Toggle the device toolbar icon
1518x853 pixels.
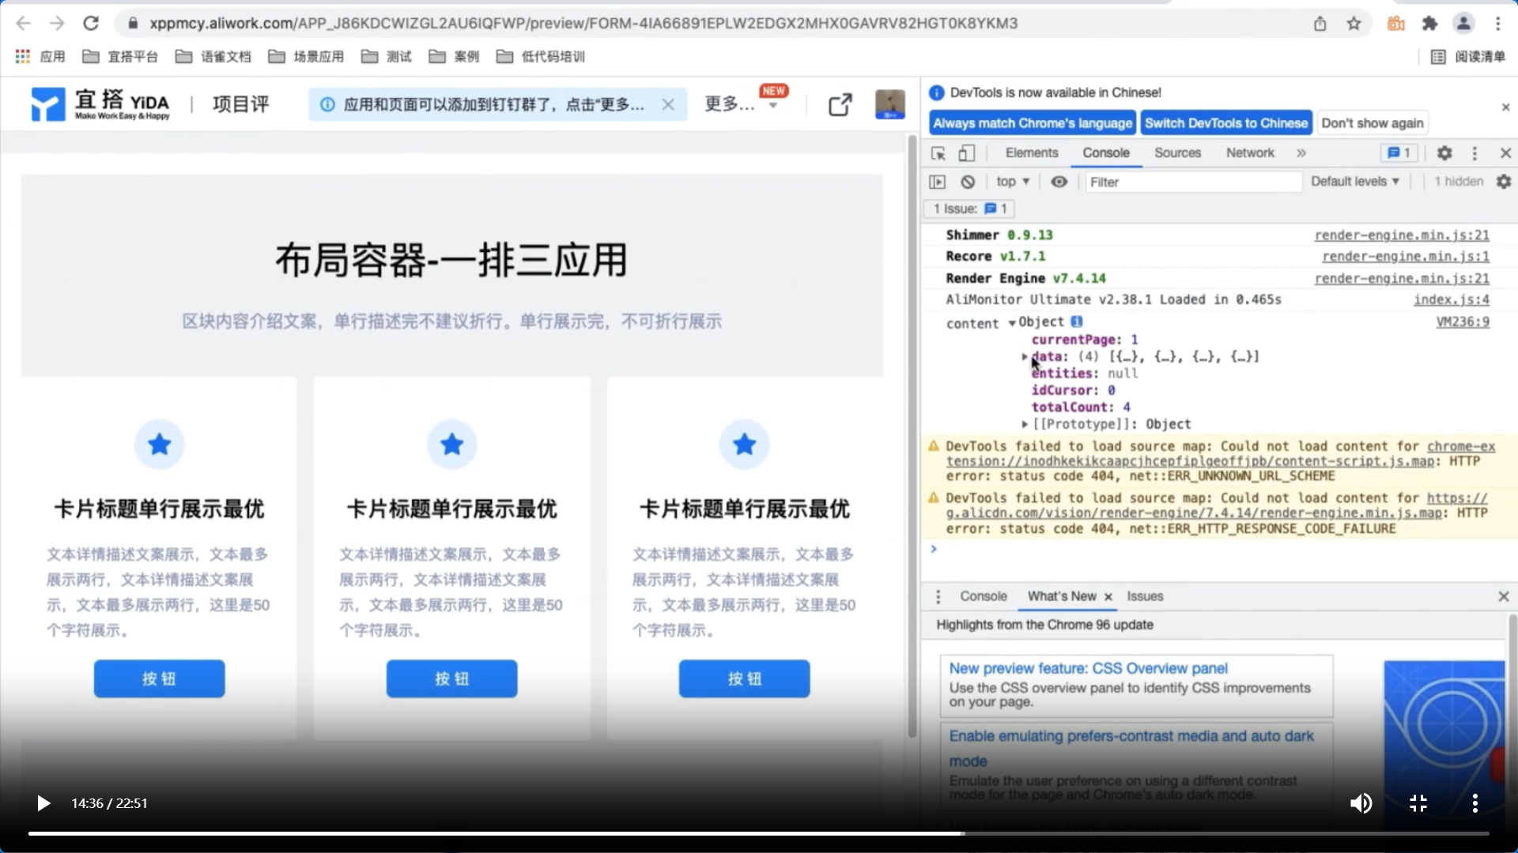966,153
